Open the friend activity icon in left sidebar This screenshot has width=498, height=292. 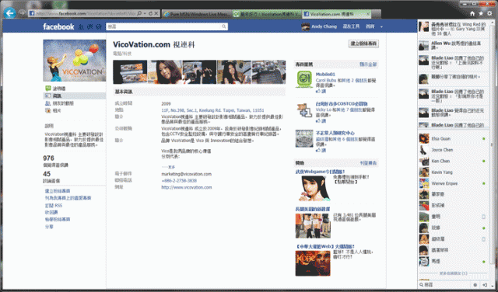[x=48, y=103]
